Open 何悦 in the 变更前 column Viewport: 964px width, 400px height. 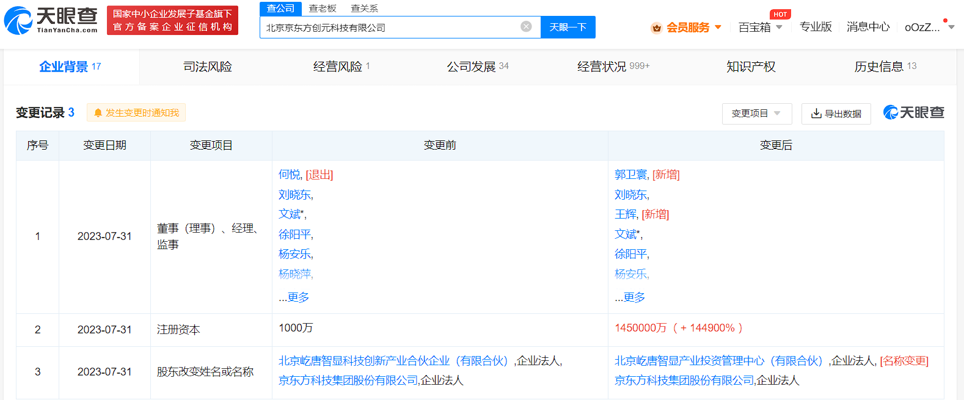point(290,175)
